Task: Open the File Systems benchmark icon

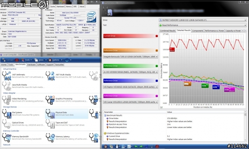Action: 7,114
